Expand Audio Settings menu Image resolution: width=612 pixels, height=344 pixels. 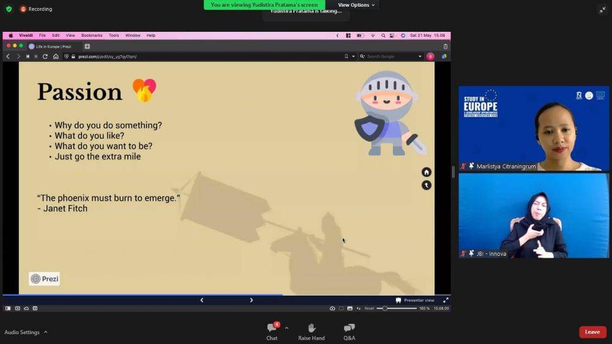[x=26, y=332]
